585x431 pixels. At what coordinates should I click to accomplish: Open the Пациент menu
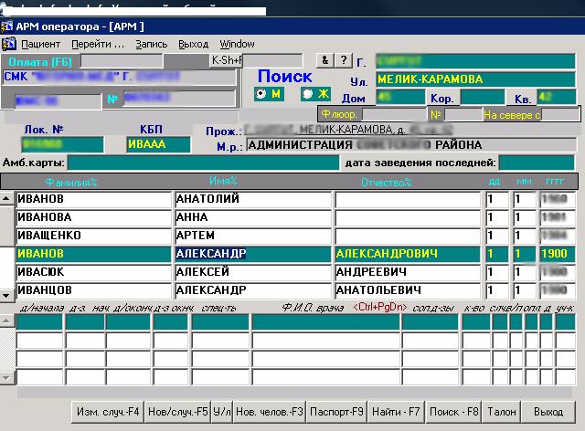pyautogui.click(x=41, y=44)
